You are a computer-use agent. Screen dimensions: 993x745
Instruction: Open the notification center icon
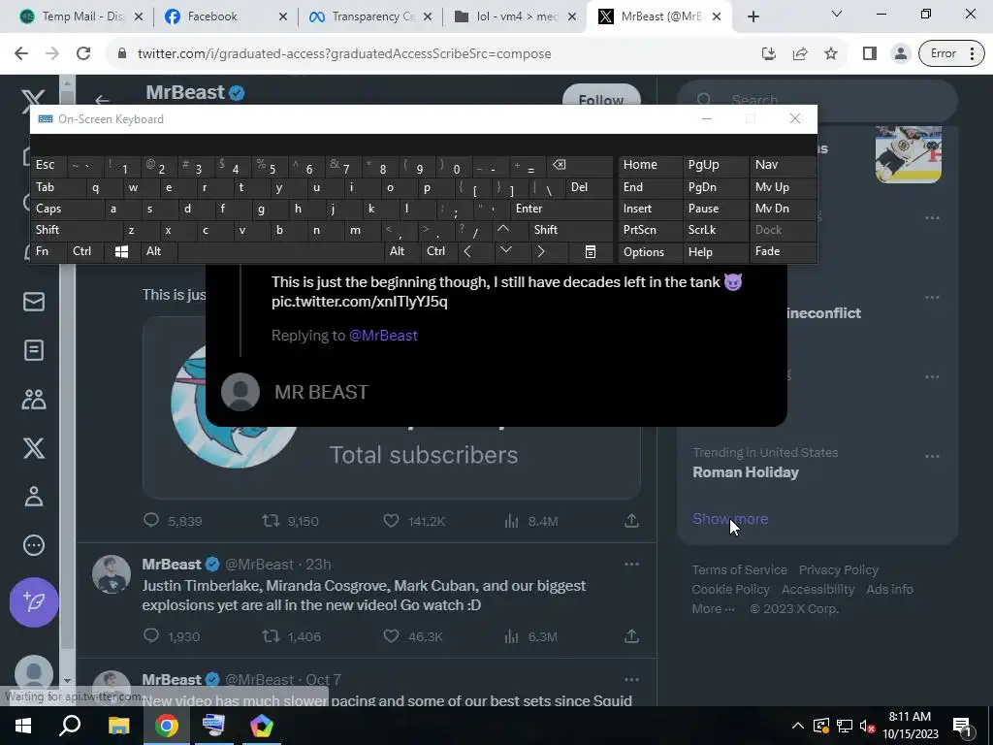click(962, 726)
